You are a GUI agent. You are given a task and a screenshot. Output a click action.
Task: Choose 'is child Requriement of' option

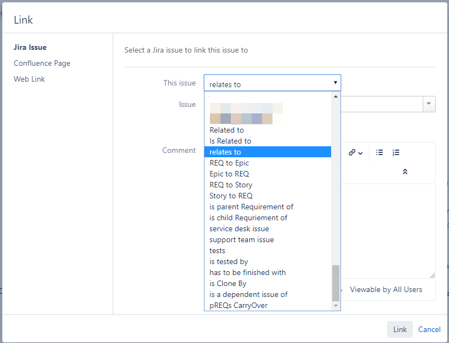[x=268, y=218]
